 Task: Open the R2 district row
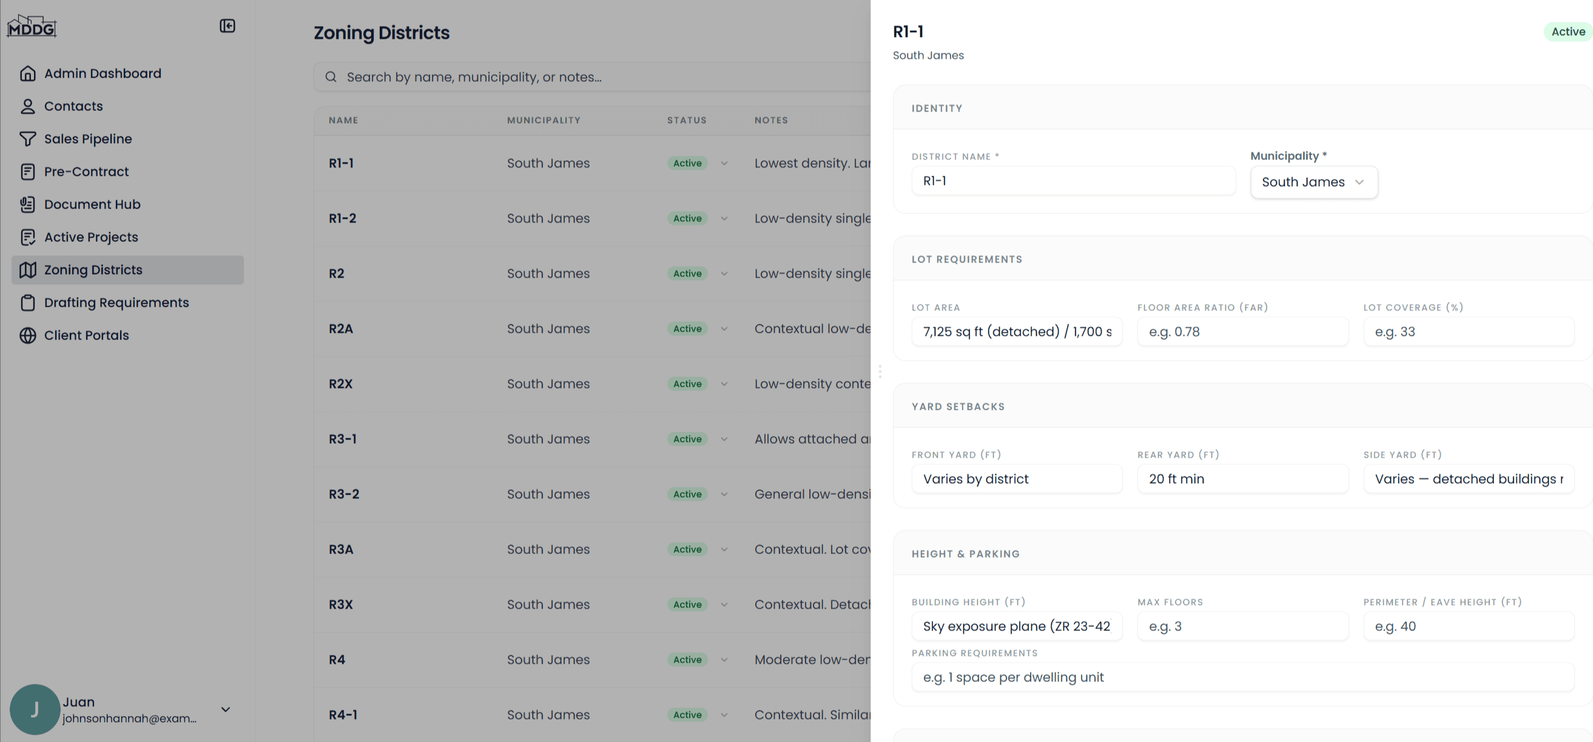(x=592, y=273)
